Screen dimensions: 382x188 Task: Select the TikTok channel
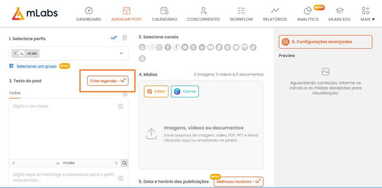(253, 47)
